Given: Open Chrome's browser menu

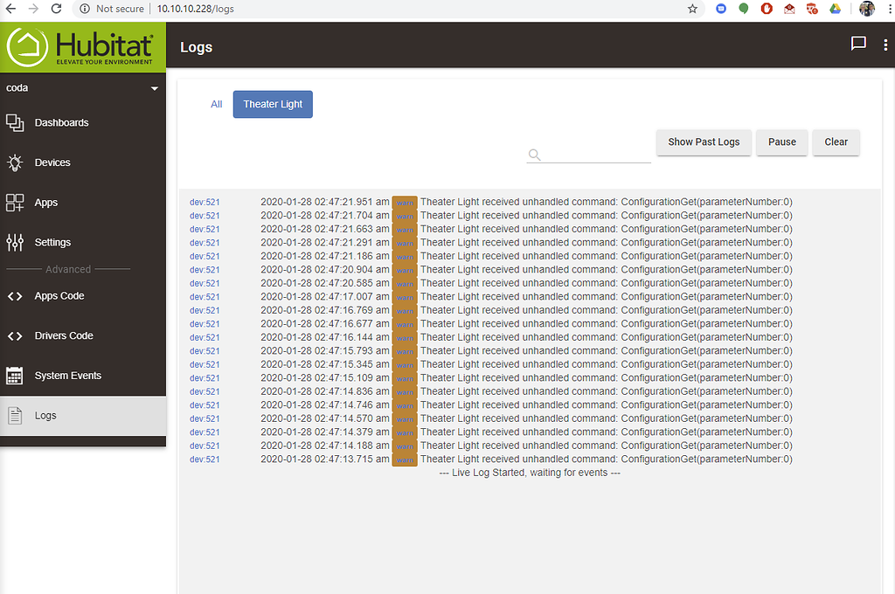Looking at the screenshot, I should tap(889, 9).
